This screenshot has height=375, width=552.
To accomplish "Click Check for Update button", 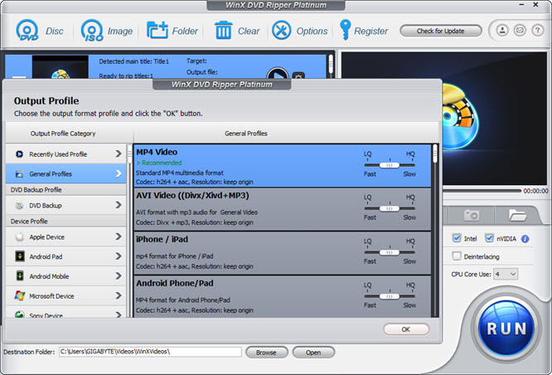I will (440, 31).
